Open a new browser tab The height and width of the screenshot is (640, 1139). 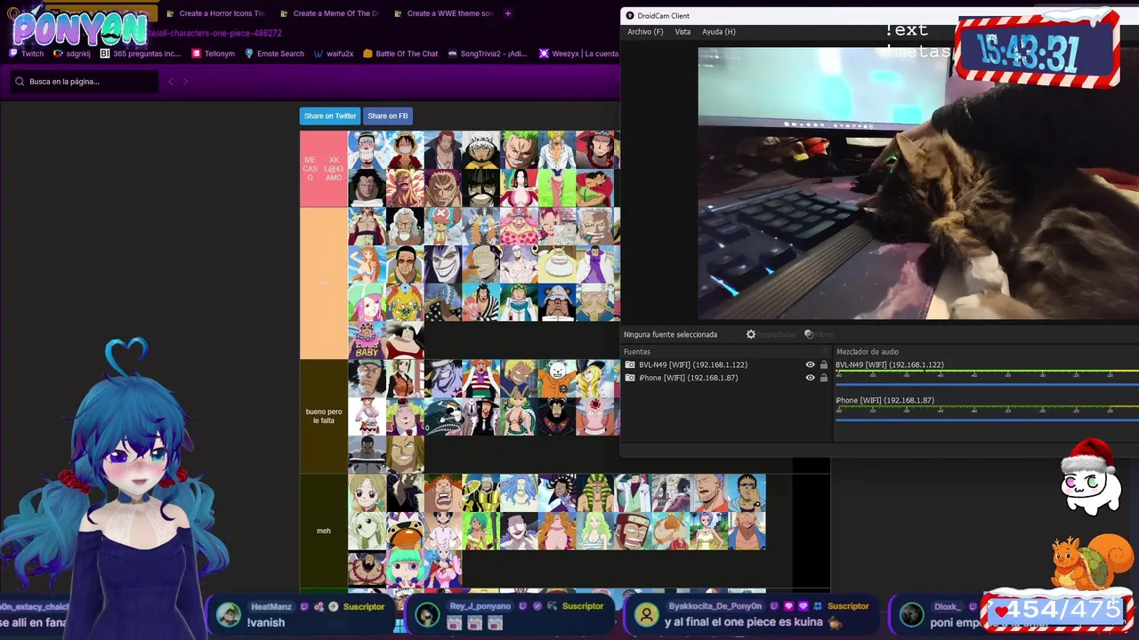coord(508,13)
